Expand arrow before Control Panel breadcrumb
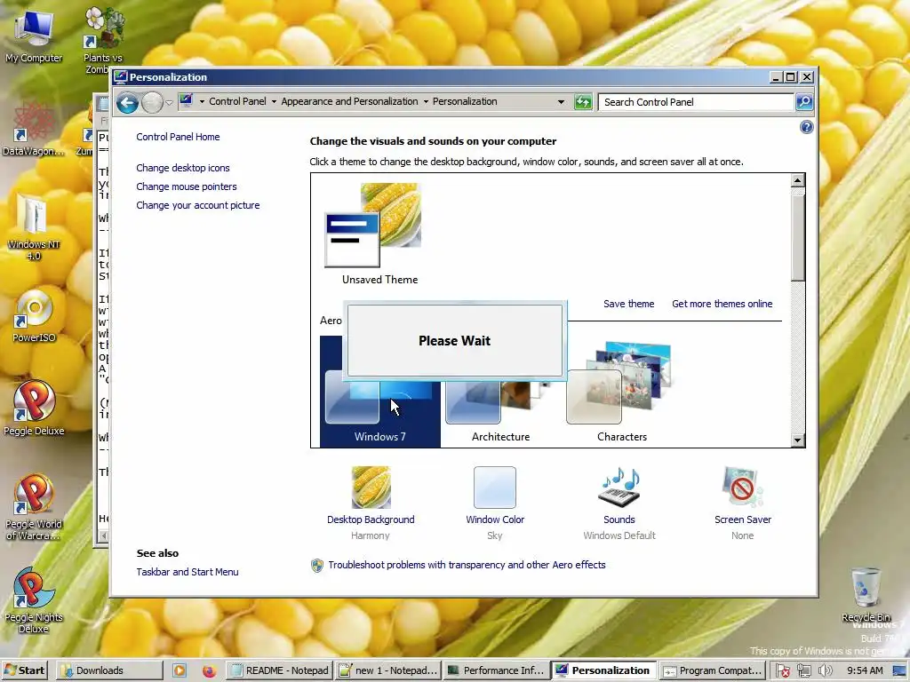 click(202, 101)
